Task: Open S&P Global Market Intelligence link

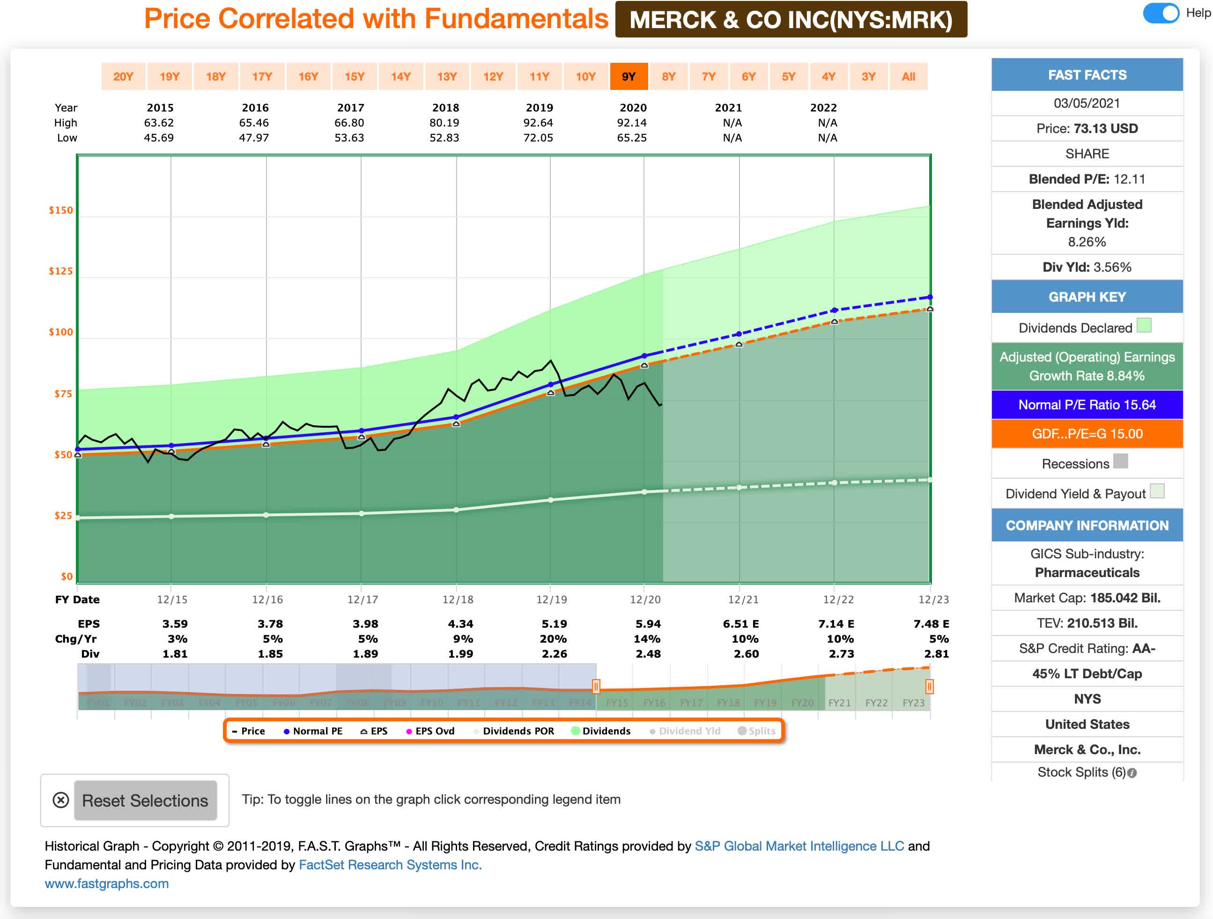Action: (799, 846)
